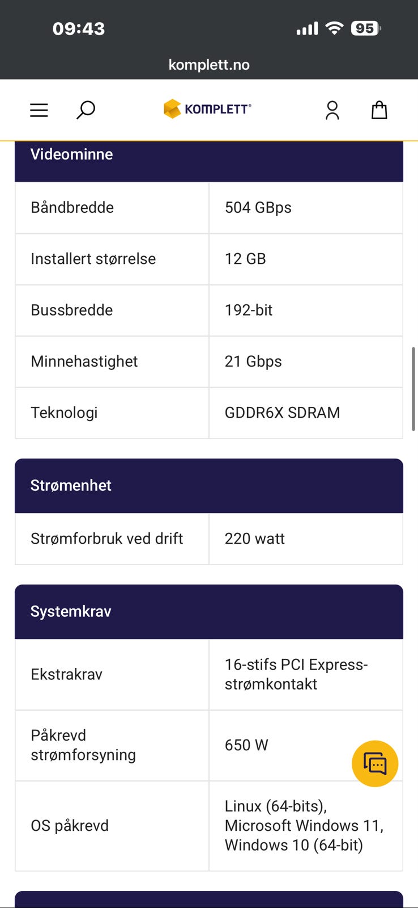Tap the battery level indicator

click(365, 28)
